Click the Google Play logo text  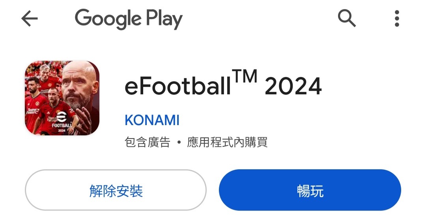[129, 19]
